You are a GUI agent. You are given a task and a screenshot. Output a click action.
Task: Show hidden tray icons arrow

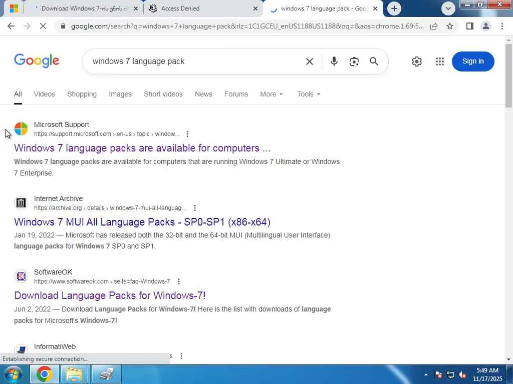tap(426, 374)
